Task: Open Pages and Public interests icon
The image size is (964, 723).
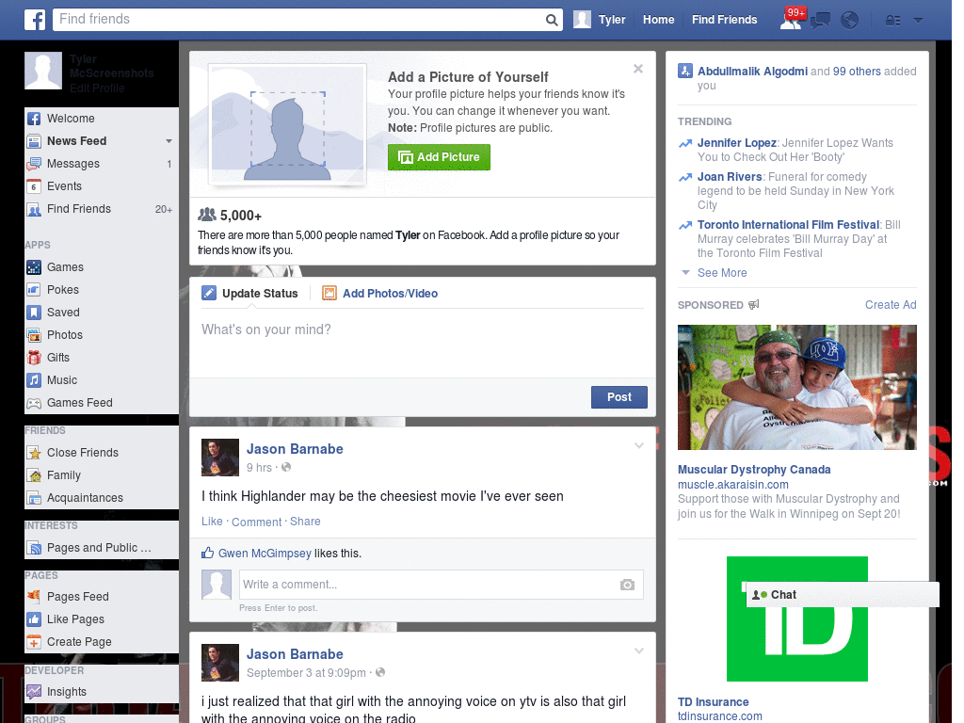Action: point(34,548)
